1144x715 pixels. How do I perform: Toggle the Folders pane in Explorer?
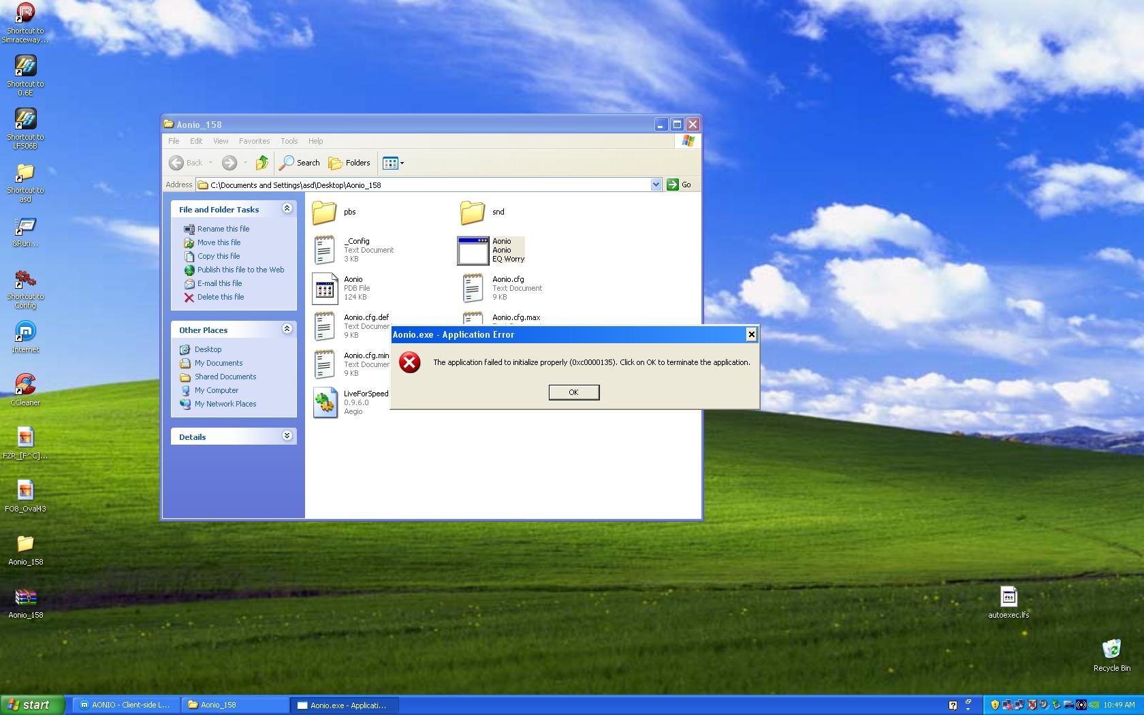coord(349,163)
